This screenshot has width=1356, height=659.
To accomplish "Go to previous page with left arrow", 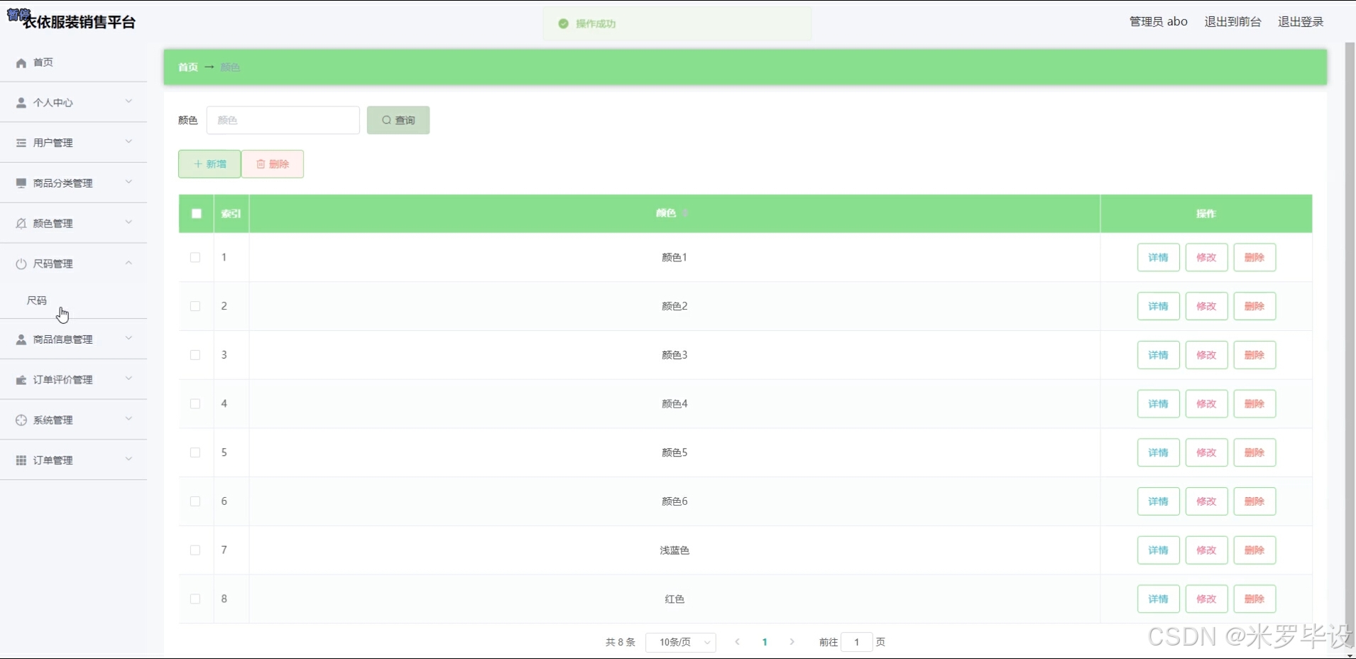I will pyautogui.click(x=738, y=642).
